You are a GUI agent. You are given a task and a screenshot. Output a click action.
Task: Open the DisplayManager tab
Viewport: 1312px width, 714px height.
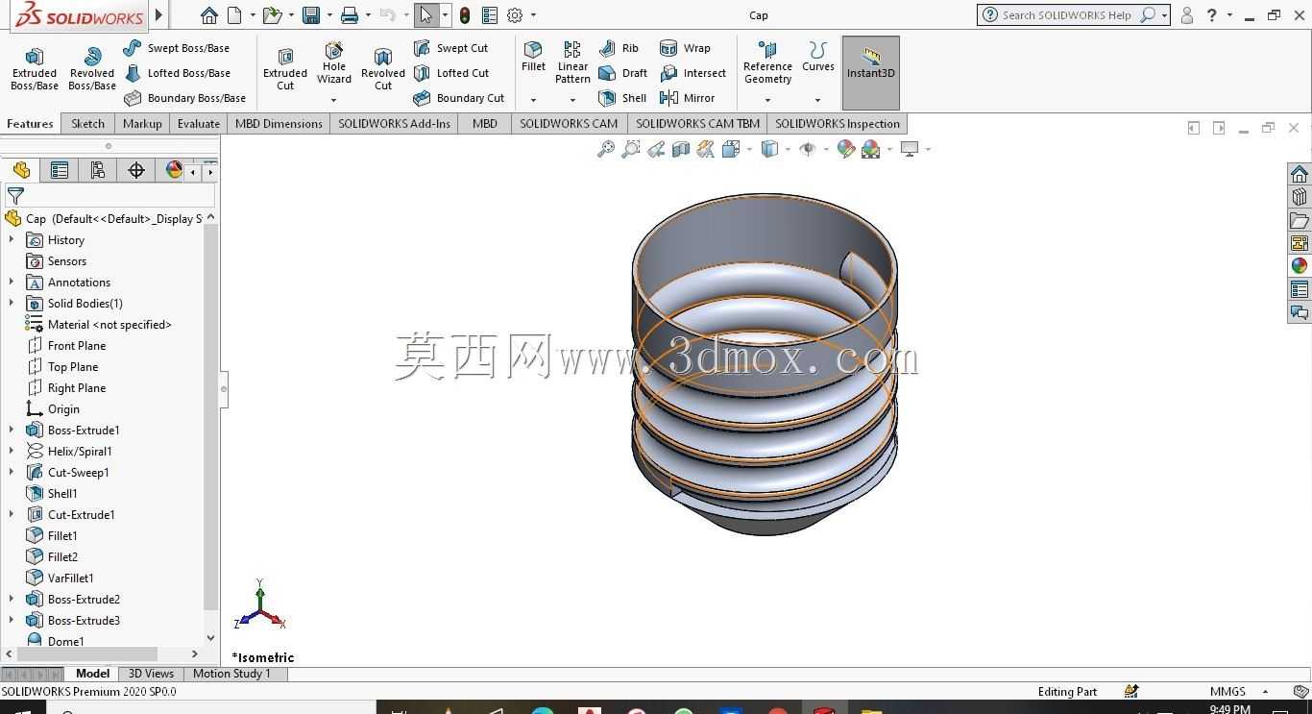tap(173, 170)
